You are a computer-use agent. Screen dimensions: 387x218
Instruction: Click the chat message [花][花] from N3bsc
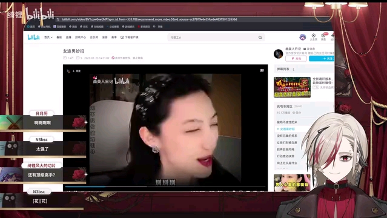40,201
